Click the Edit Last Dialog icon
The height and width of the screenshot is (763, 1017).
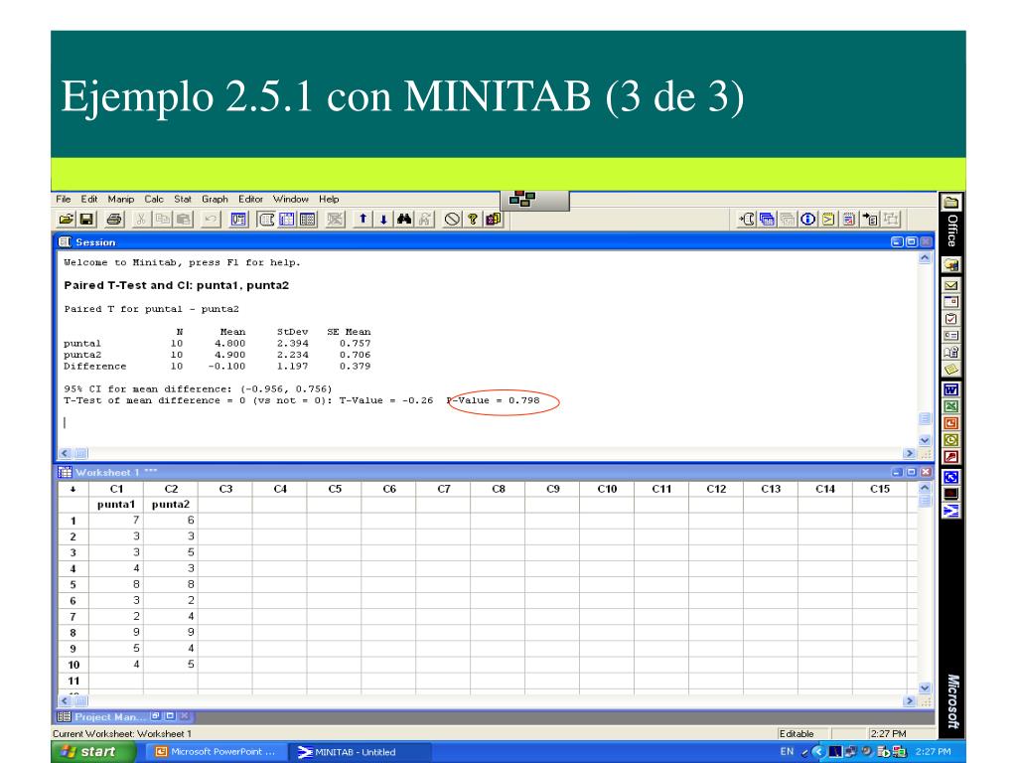238,220
